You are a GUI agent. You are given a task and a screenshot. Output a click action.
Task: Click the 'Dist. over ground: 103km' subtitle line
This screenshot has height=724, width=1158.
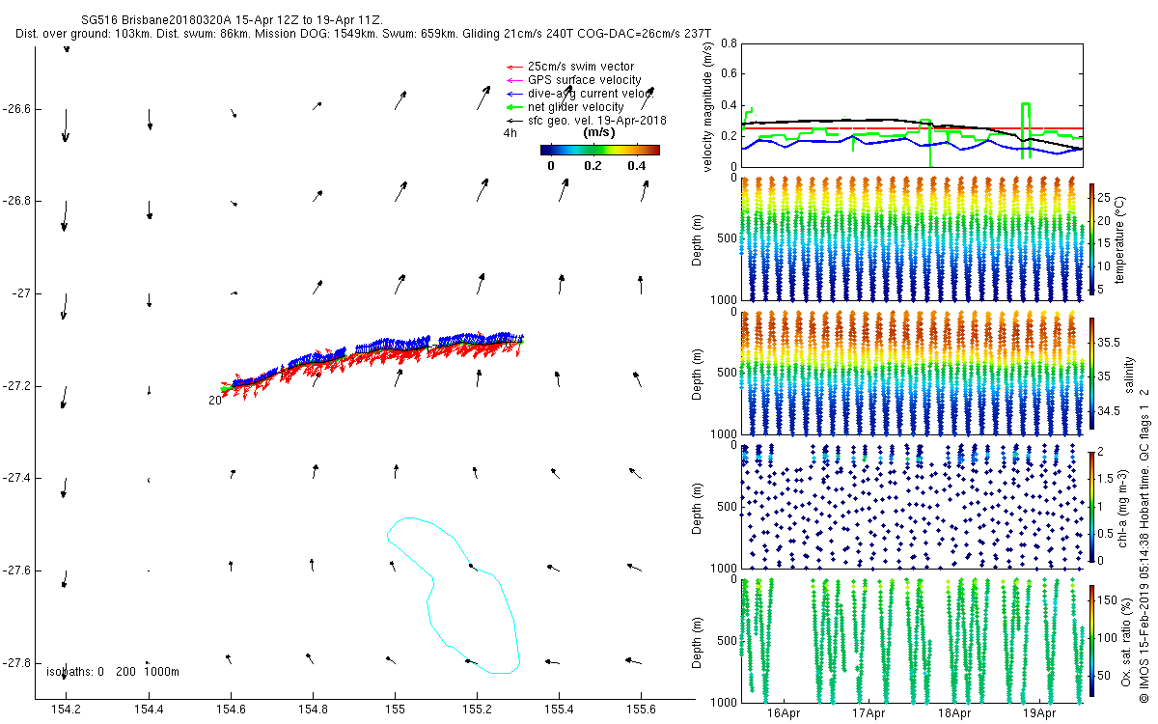(364, 34)
